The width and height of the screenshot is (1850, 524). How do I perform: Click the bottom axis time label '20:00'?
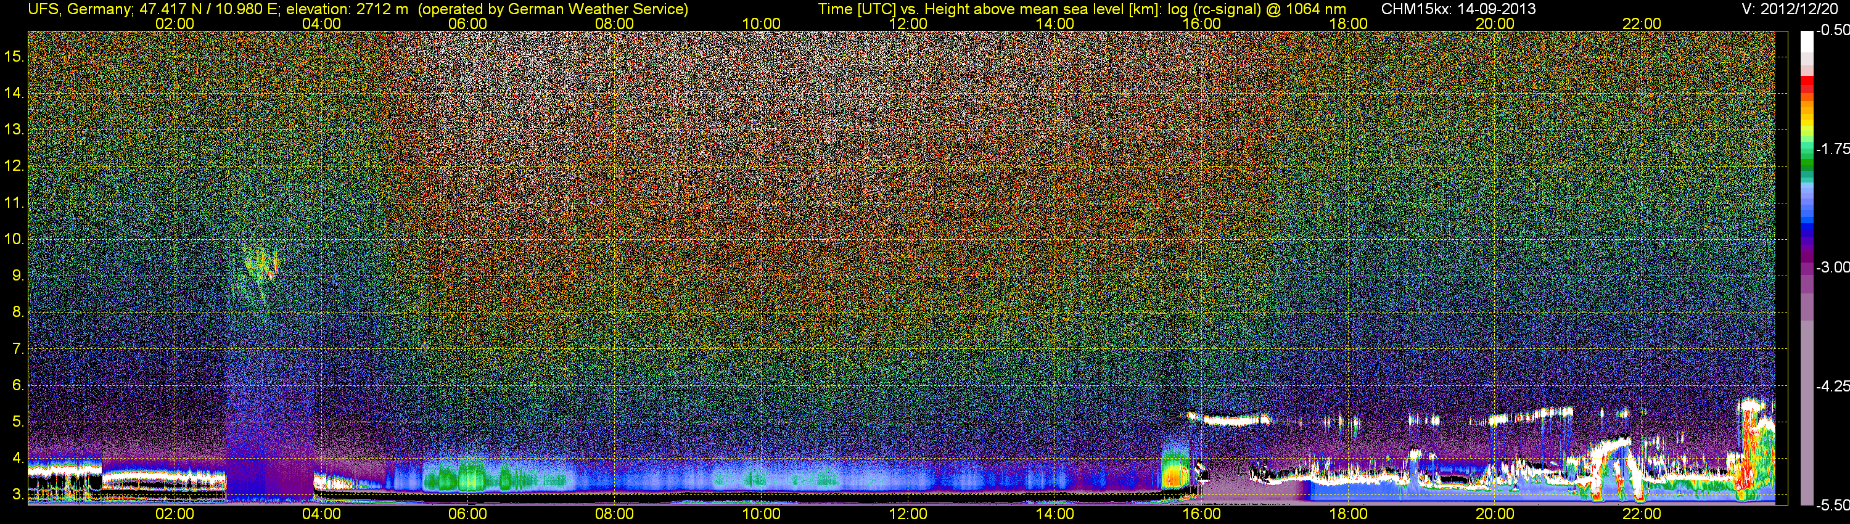pos(1495,514)
